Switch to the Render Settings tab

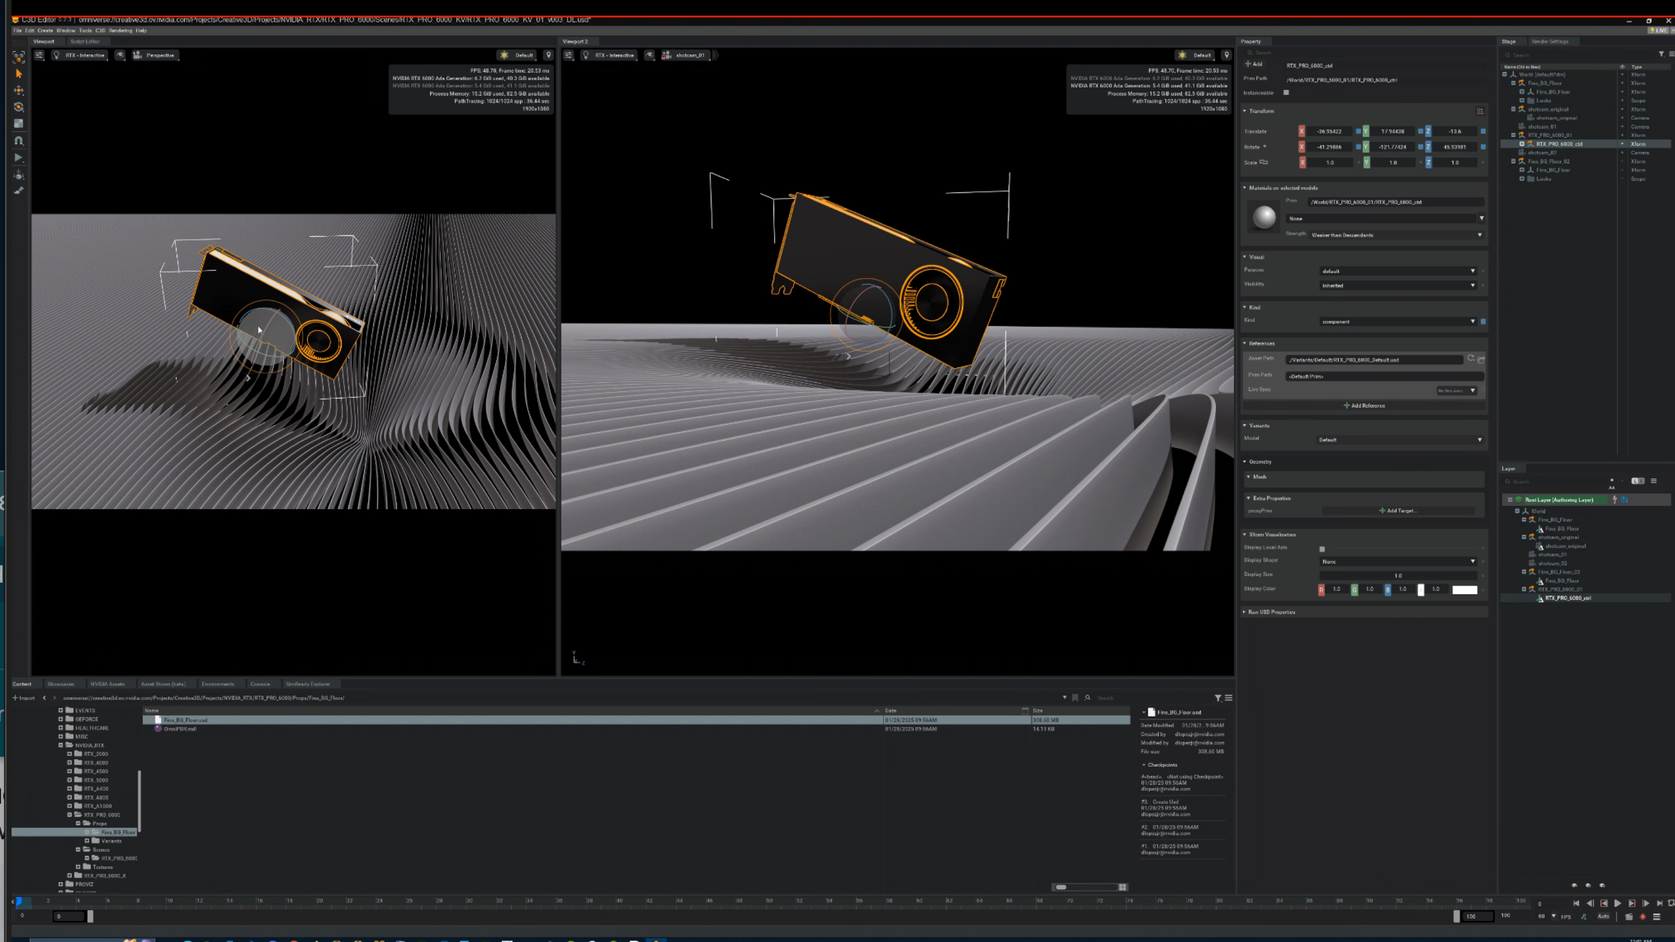tap(1549, 41)
